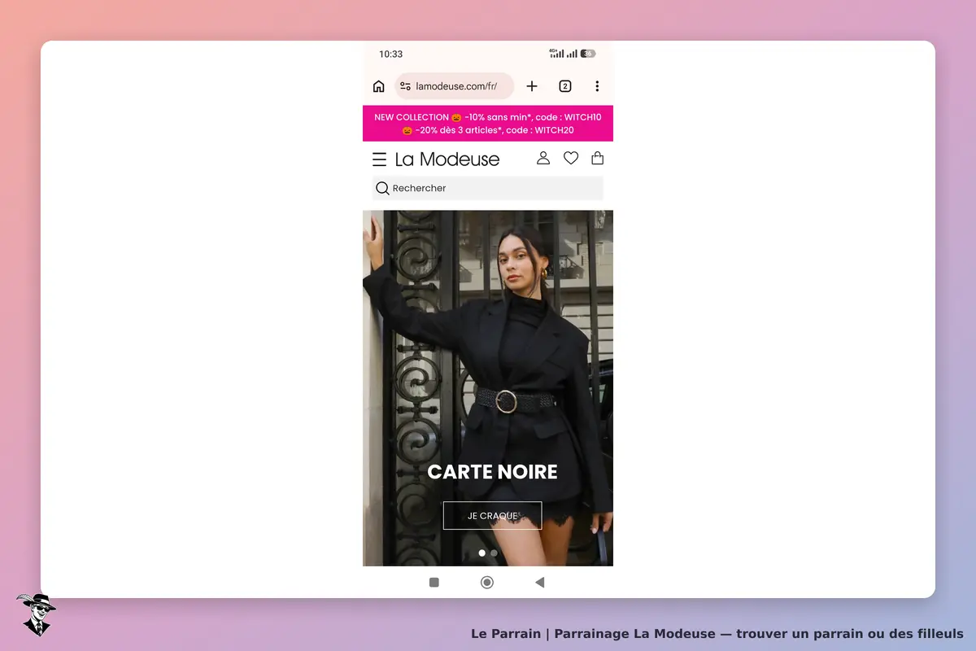
Task: Tap the CARTE NOIRE heading
Action: coord(492,472)
